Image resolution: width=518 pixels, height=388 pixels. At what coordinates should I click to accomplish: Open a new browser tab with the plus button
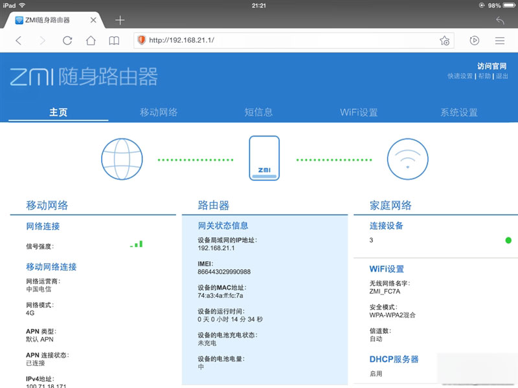119,19
